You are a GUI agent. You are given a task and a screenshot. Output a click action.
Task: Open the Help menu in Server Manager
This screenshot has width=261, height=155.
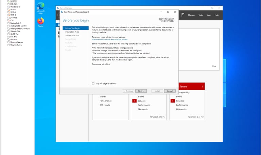coord(216,15)
